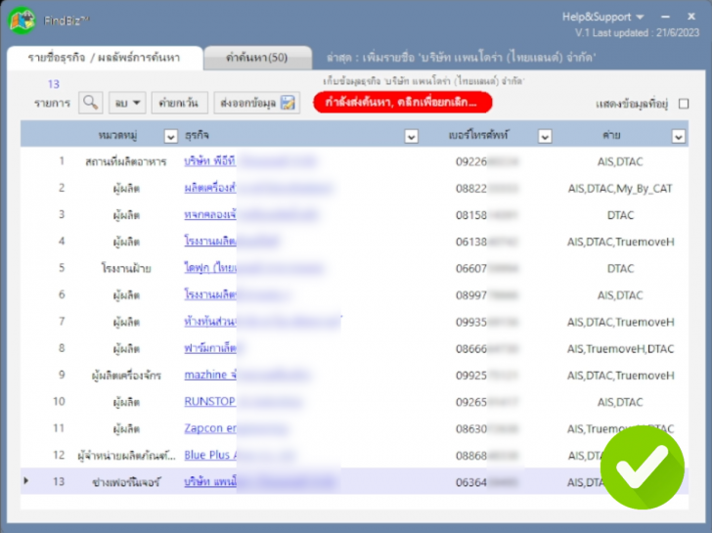Switch to คำค้นหา(50) tab
Image resolution: width=712 pixels, height=533 pixels.
(257, 58)
